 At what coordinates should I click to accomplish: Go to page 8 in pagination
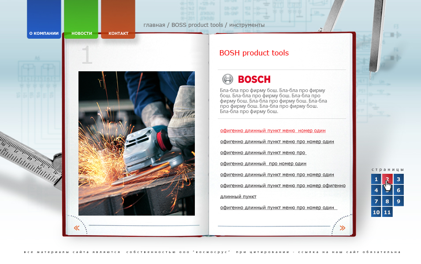387,201
